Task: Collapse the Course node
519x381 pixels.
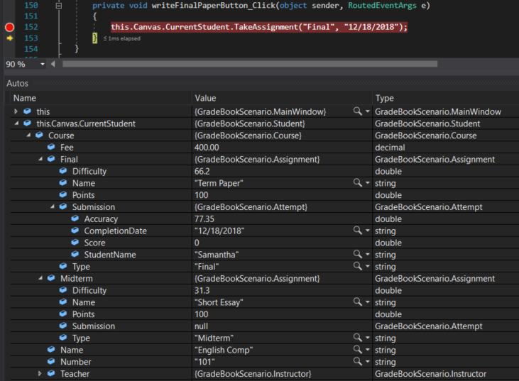Action: coord(28,135)
